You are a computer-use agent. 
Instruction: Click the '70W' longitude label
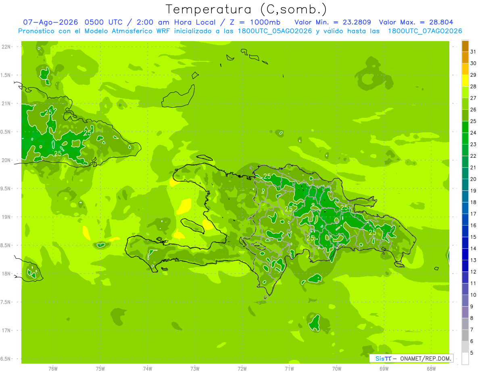click(x=337, y=369)
